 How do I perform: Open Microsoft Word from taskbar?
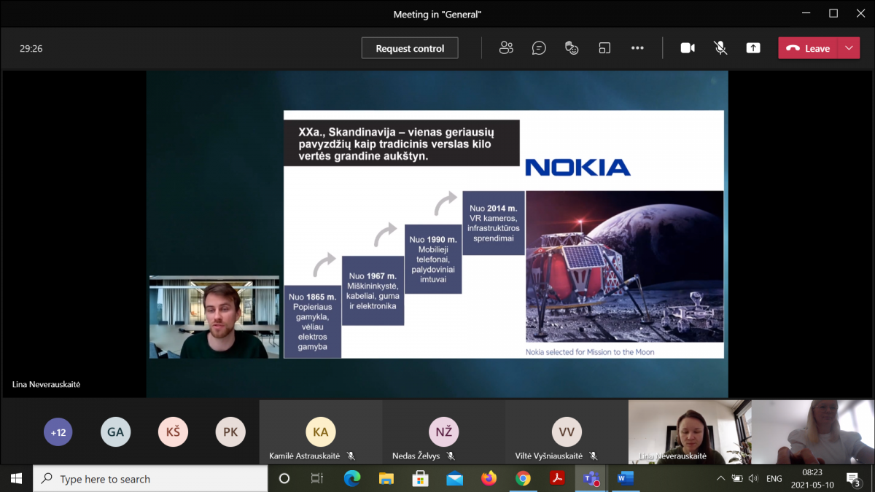click(x=626, y=479)
